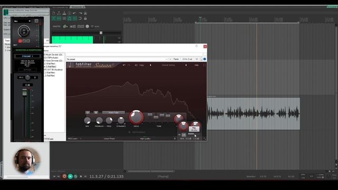Click Saturn A/B compare button
This screenshot has width=338, height=190.
pos(136,65)
